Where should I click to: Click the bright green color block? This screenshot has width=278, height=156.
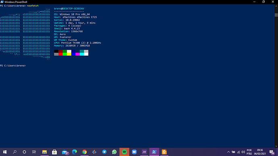point(65,54)
